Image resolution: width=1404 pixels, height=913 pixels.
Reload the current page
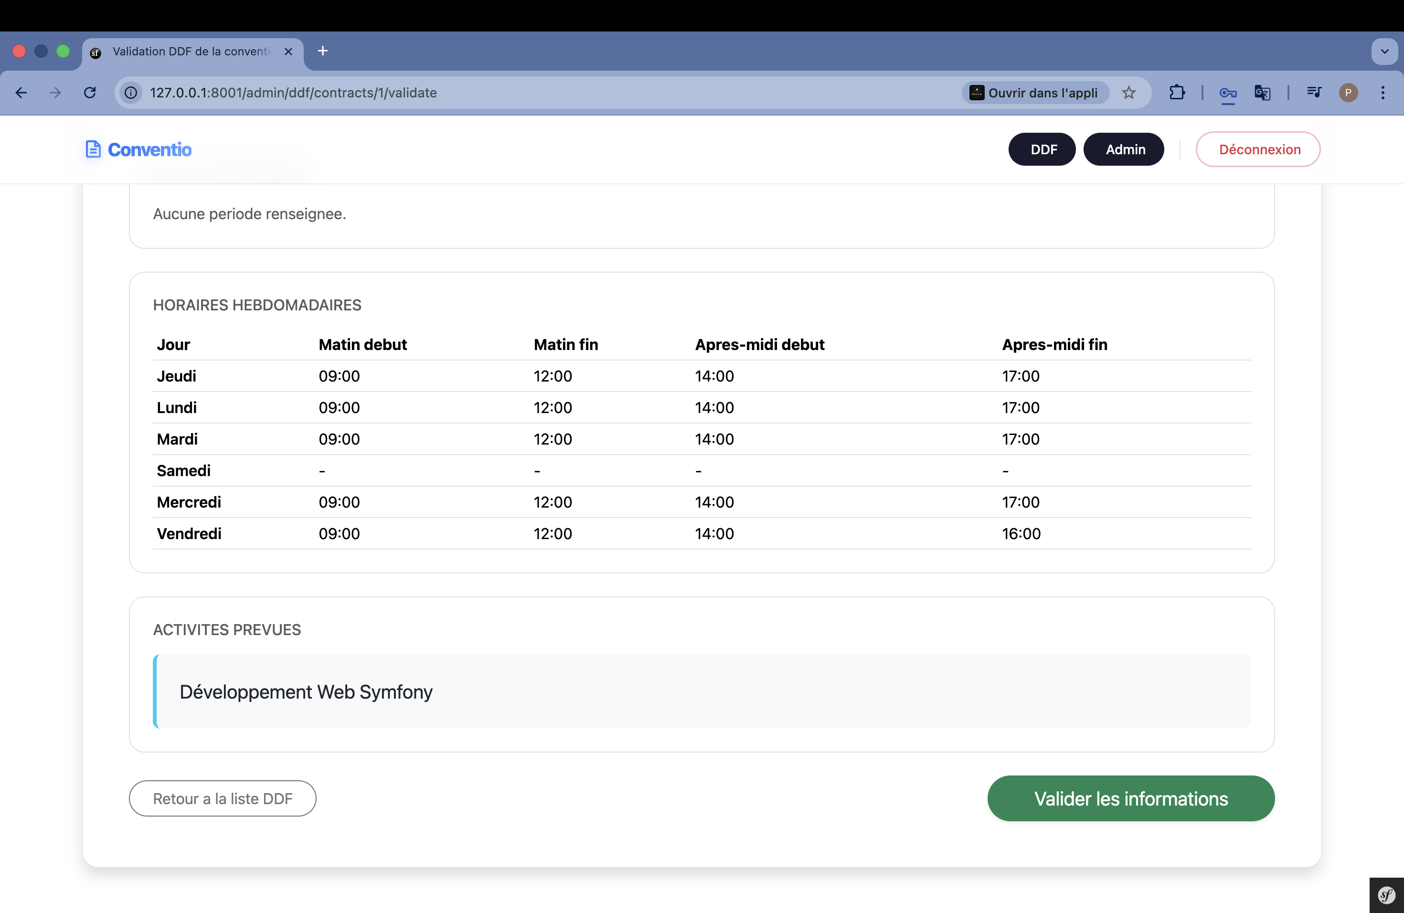click(x=90, y=93)
